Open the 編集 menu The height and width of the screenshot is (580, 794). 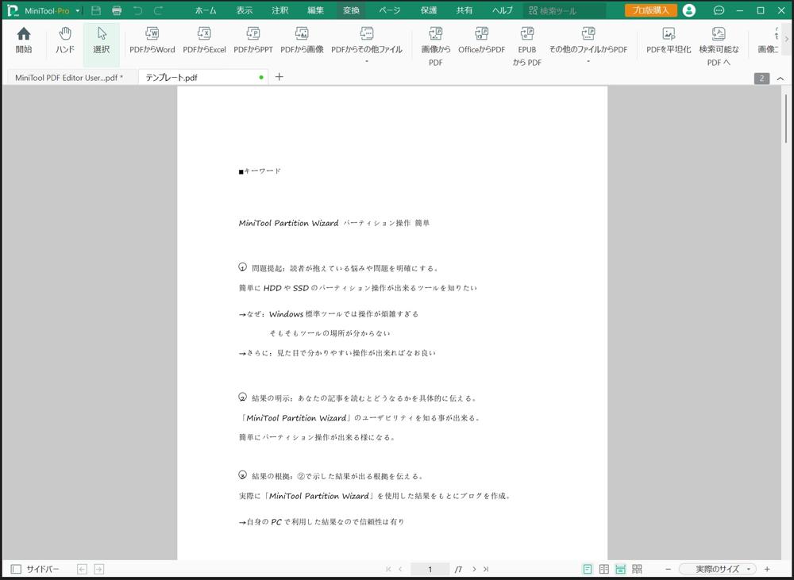point(315,10)
